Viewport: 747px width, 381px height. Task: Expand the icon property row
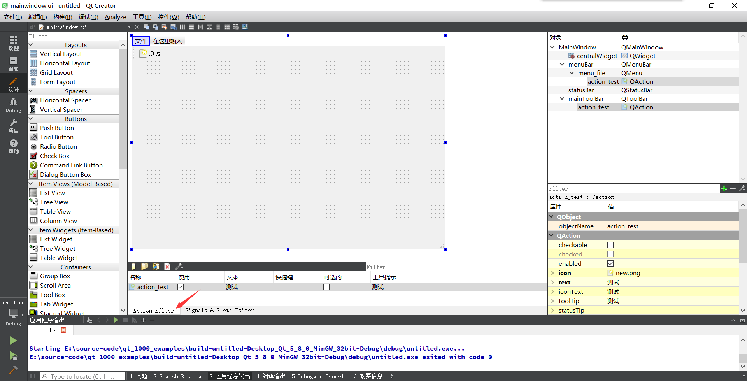[553, 273]
